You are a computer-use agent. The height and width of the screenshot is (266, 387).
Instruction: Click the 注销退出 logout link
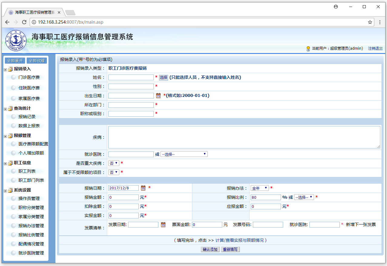coord(375,48)
